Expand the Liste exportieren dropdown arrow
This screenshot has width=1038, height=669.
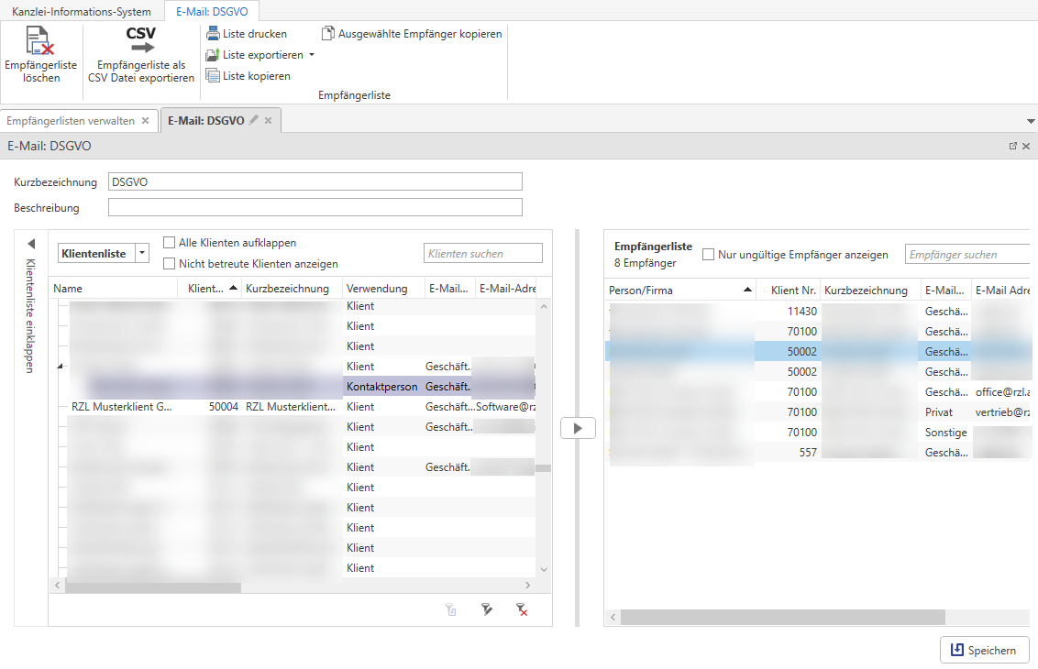pos(312,55)
